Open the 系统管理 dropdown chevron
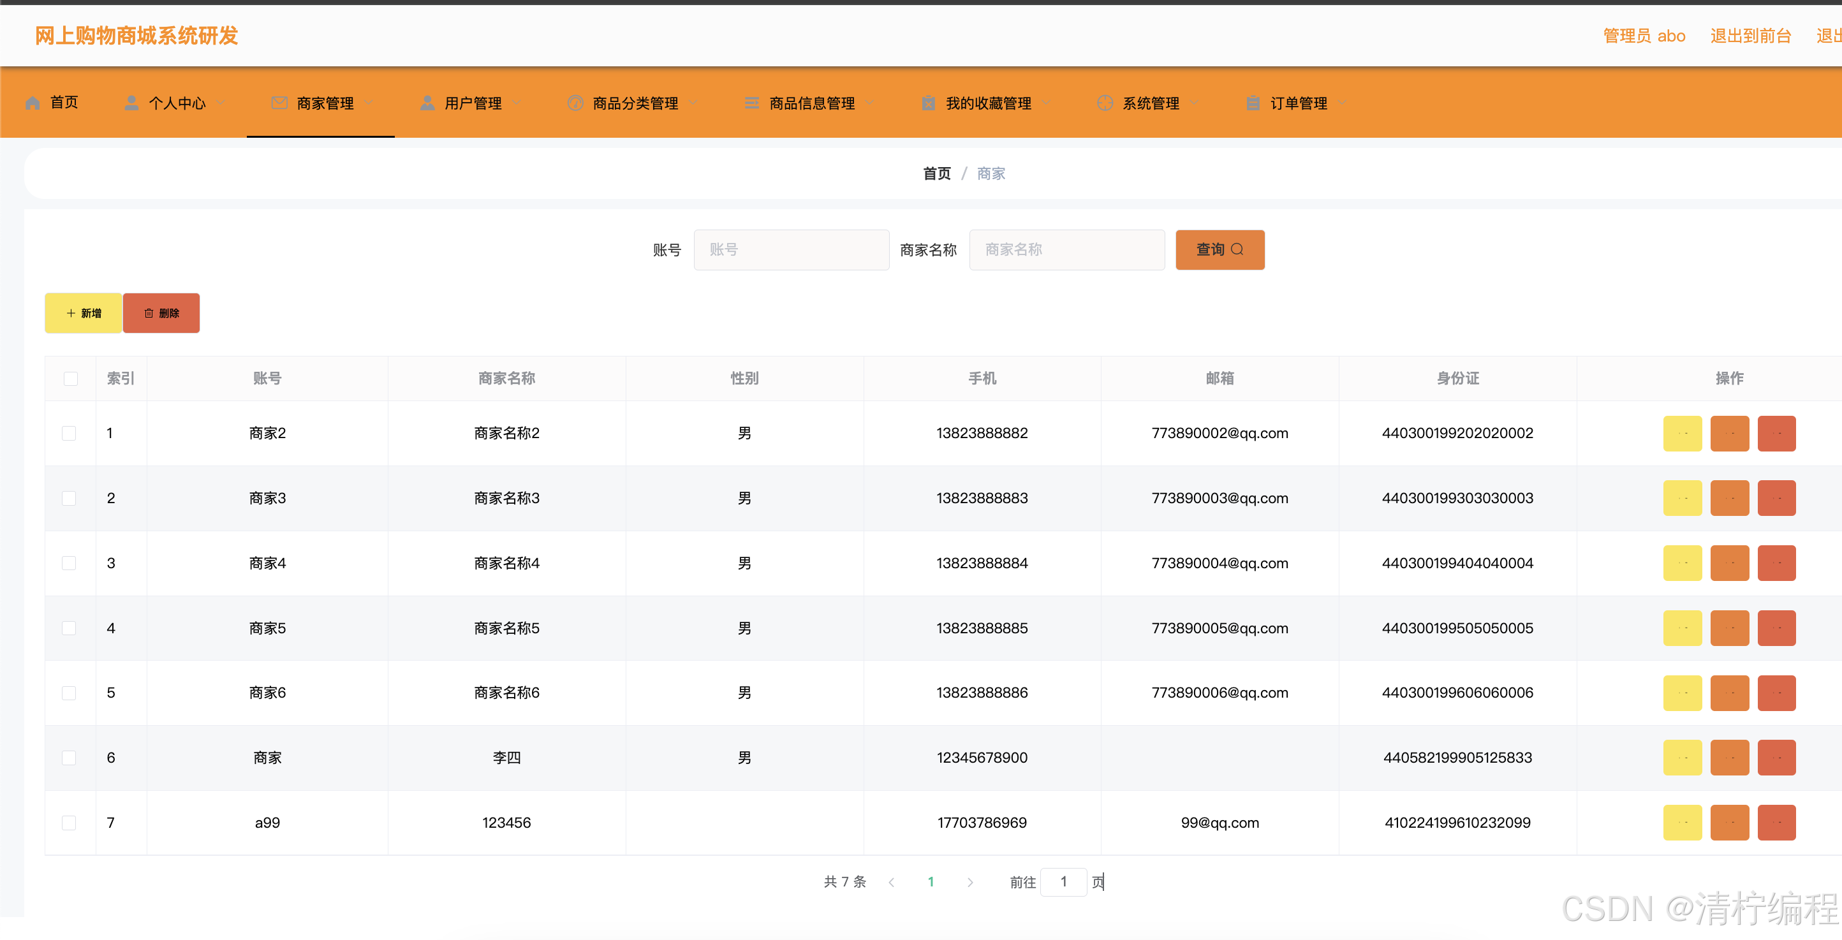Image resolution: width=1842 pixels, height=940 pixels. tap(1194, 103)
